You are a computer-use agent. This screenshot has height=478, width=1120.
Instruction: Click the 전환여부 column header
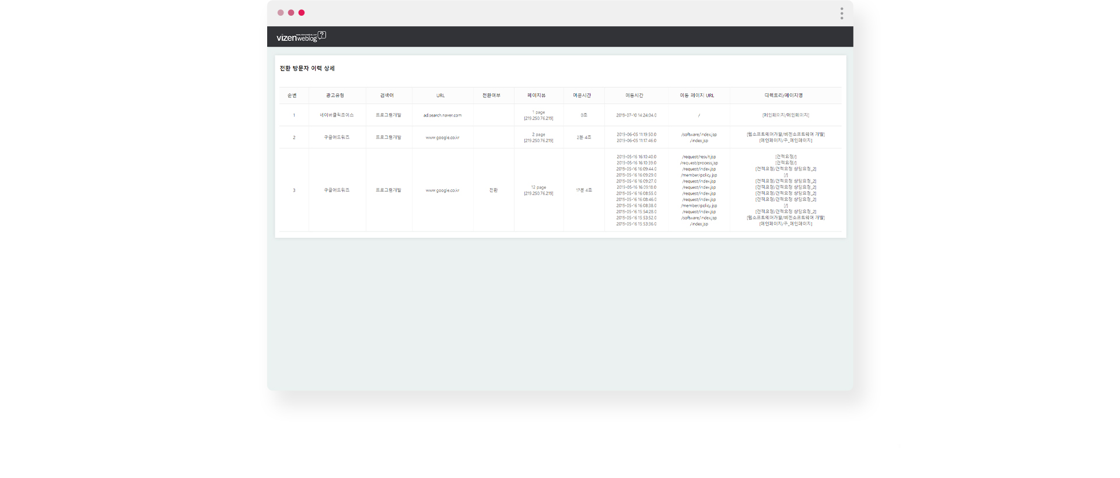pos(491,96)
